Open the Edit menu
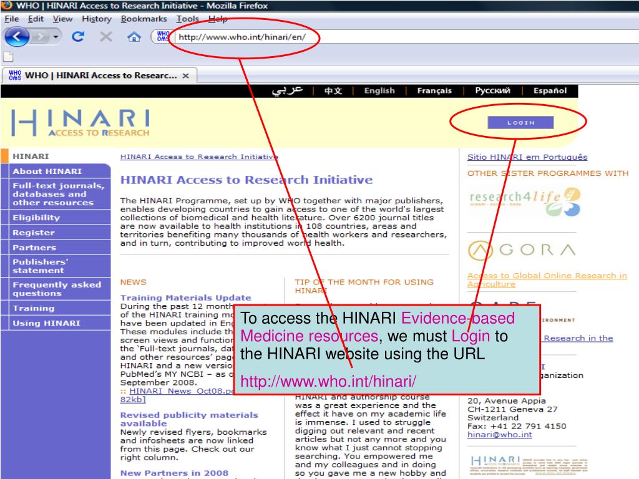The width and height of the screenshot is (639, 479). (x=36, y=19)
